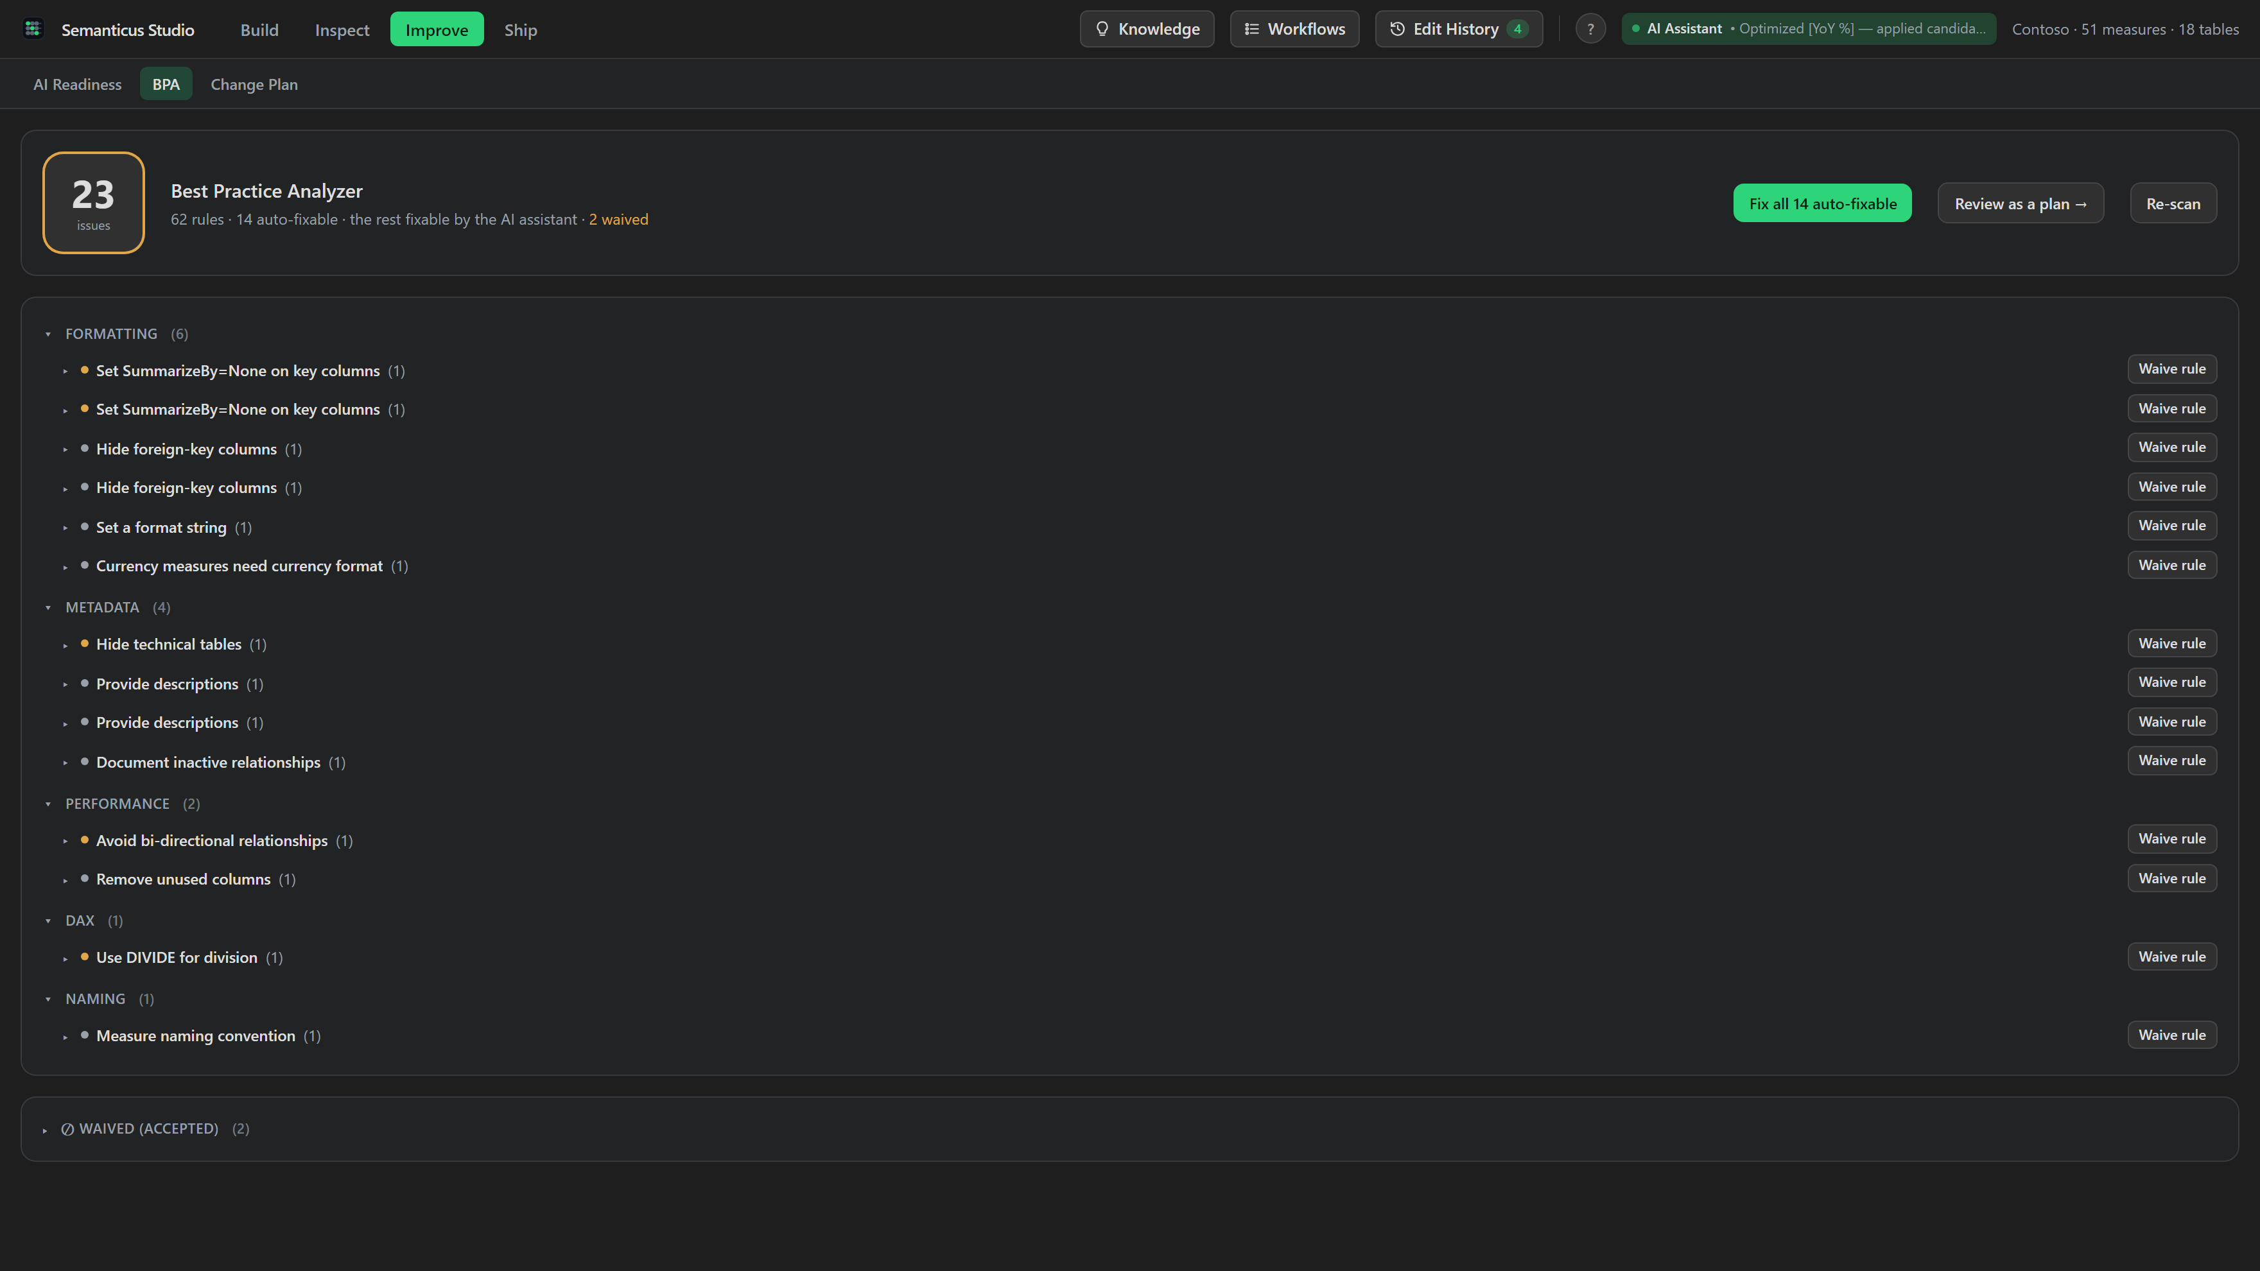Click the Optimized [YoY %] assistant status text
Screen dimensions: 2260x1271
(1862, 29)
